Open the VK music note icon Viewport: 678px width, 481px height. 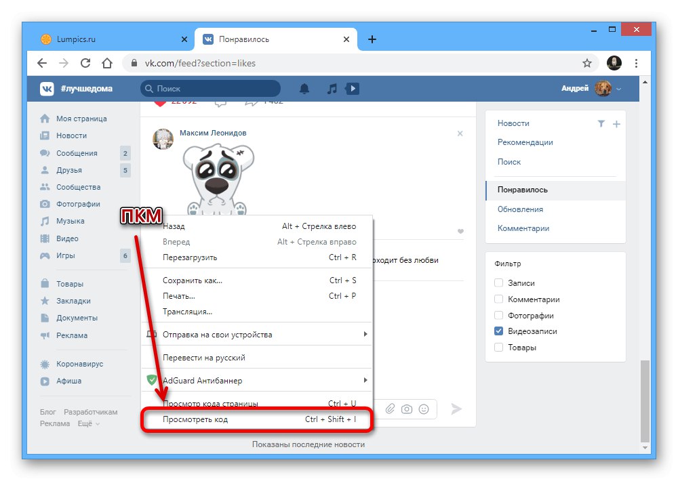332,89
